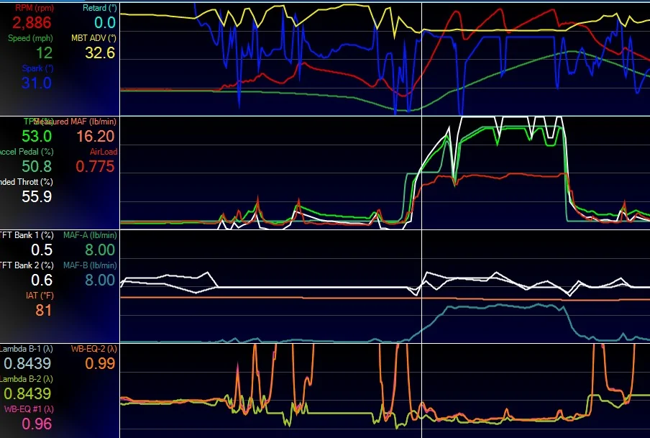
Task: Click the TFT Bank 2 value 0.6
Action: [42, 280]
